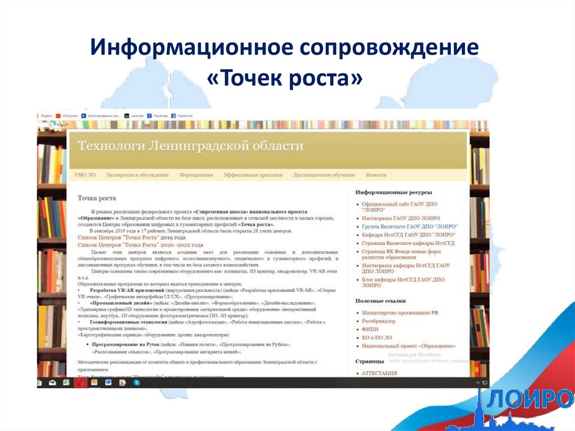
Task: Open Кафедра ИстСГД ГАОУ ДПО ЛОИРО link
Action: (409, 234)
